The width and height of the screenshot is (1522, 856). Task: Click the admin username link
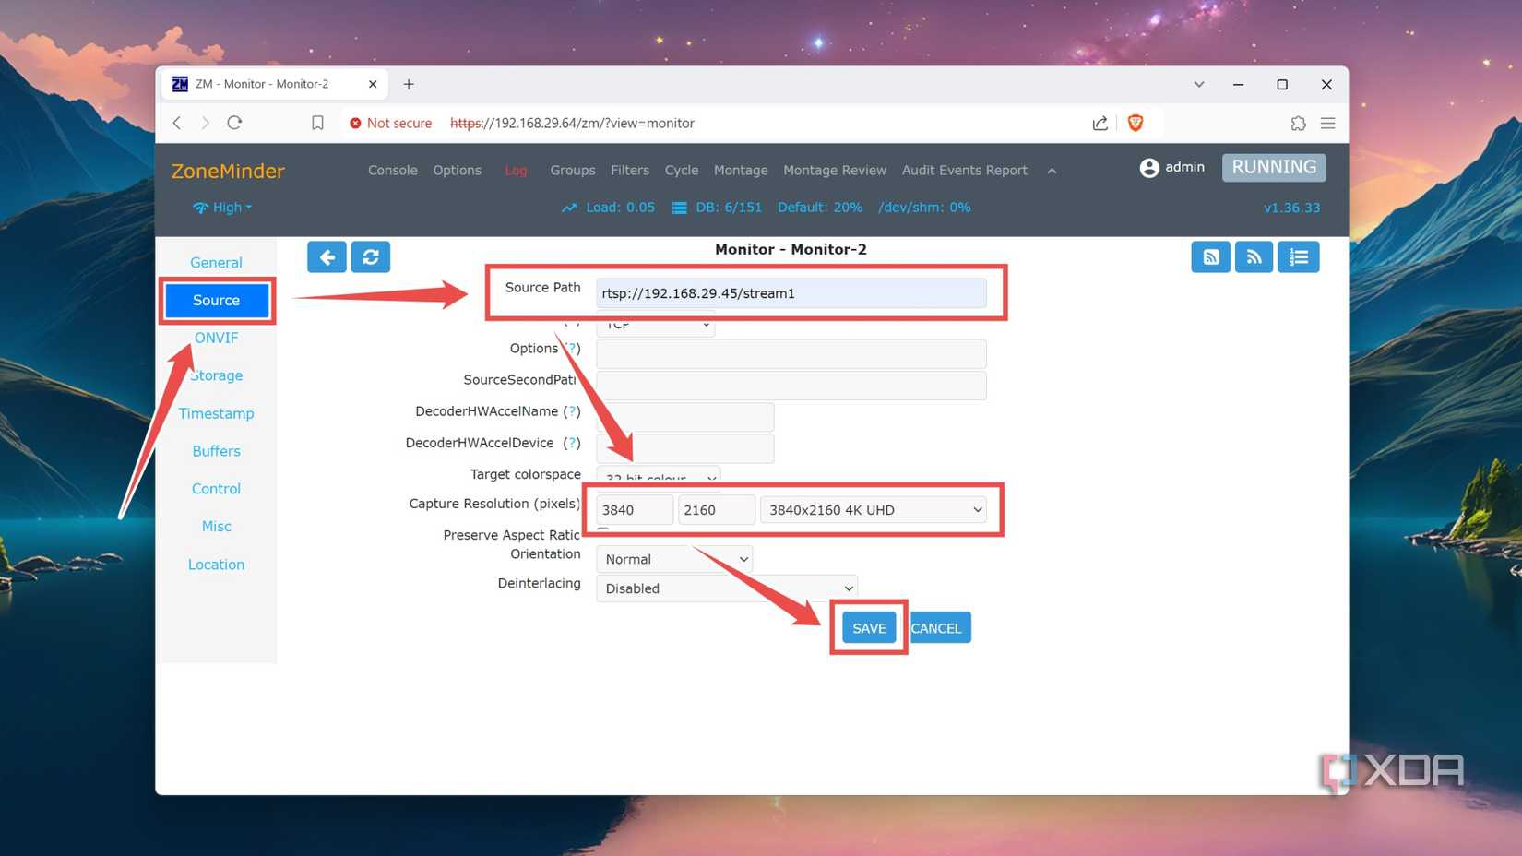(x=1185, y=167)
